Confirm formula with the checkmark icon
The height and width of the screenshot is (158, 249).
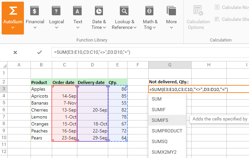[40, 52]
